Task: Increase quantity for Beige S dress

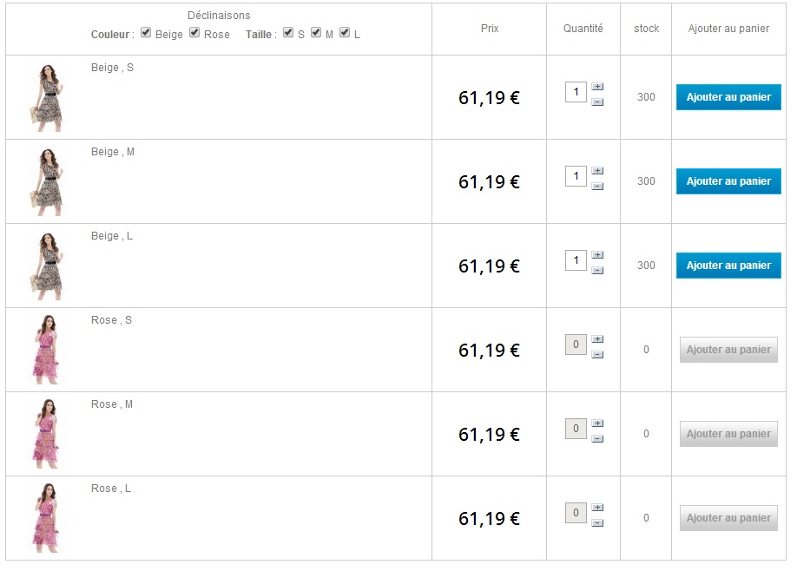Action: (597, 87)
